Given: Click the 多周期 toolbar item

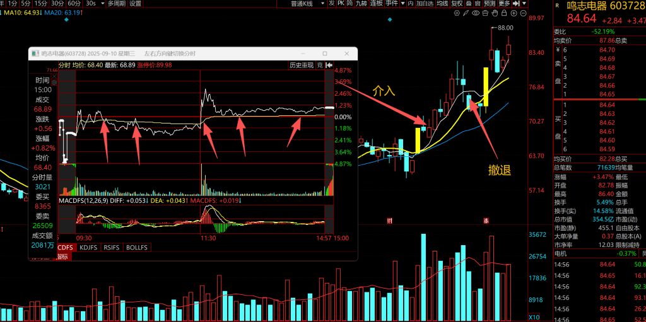Looking at the screenshot, I should (116, 3).
